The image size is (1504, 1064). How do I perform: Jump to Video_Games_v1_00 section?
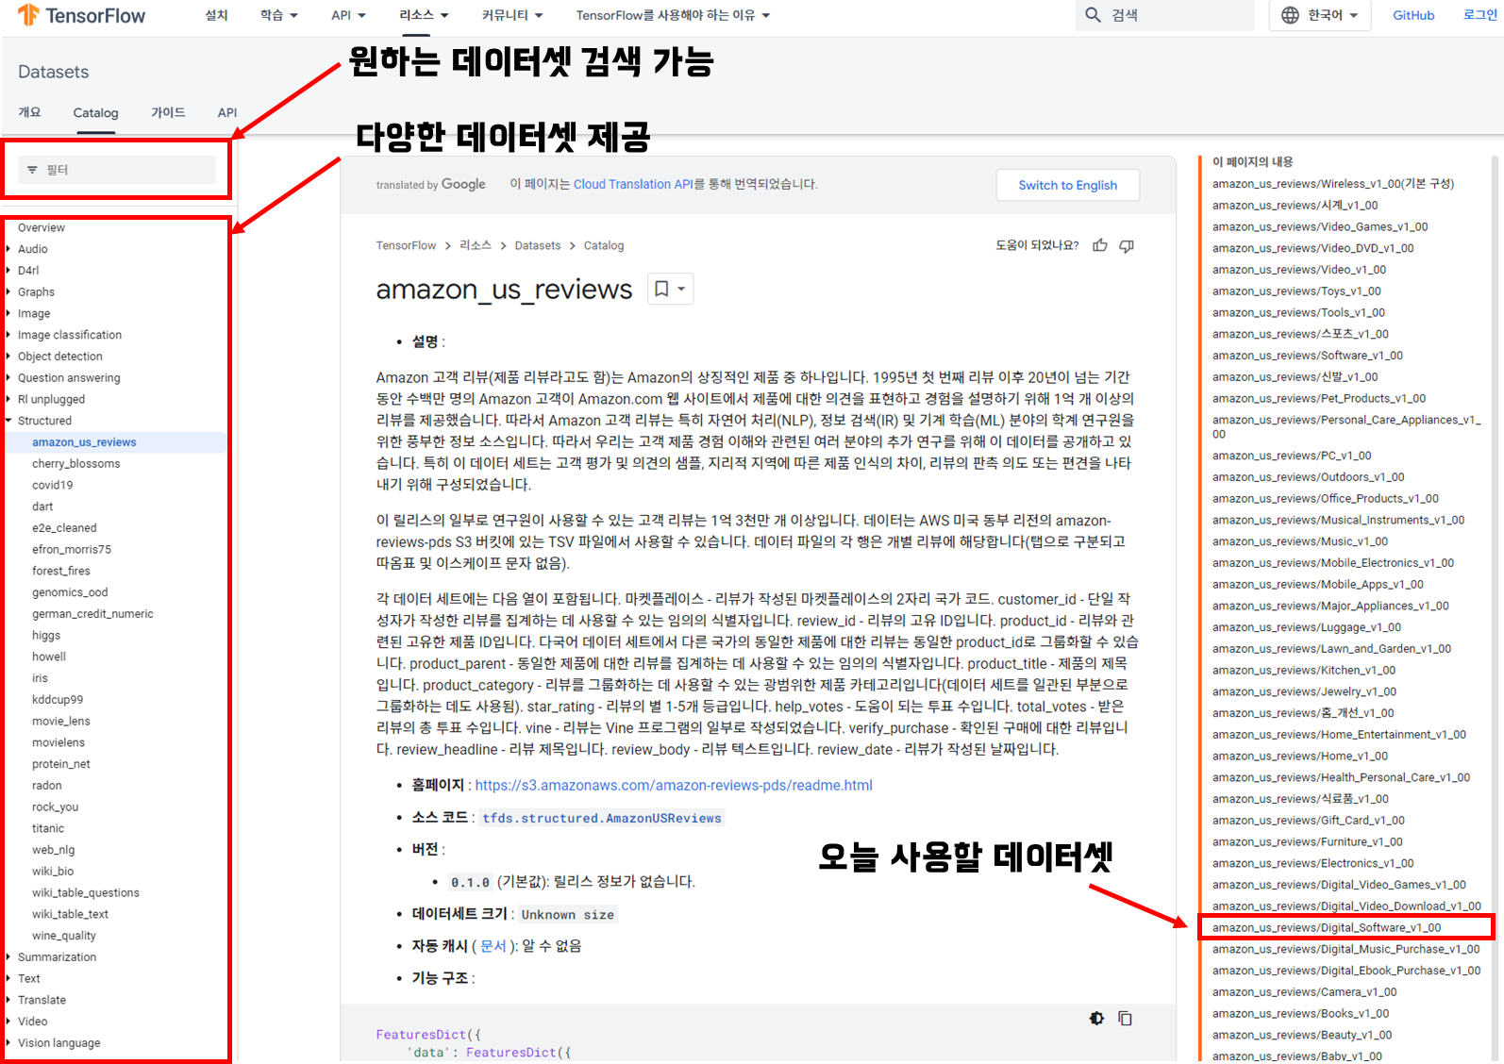[x=1320, y=226]
